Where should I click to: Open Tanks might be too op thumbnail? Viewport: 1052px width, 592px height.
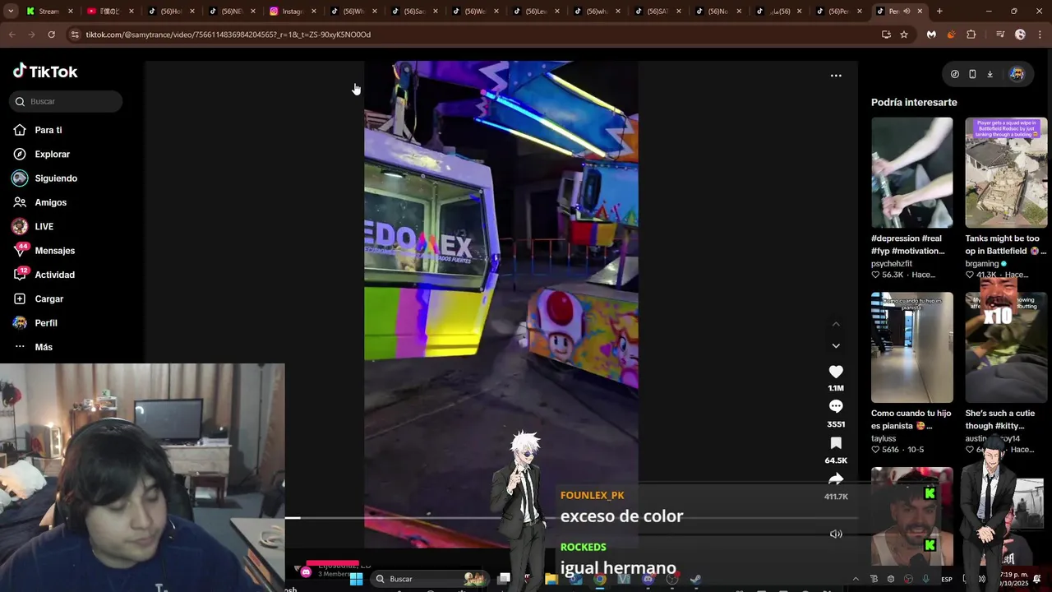1006,173
